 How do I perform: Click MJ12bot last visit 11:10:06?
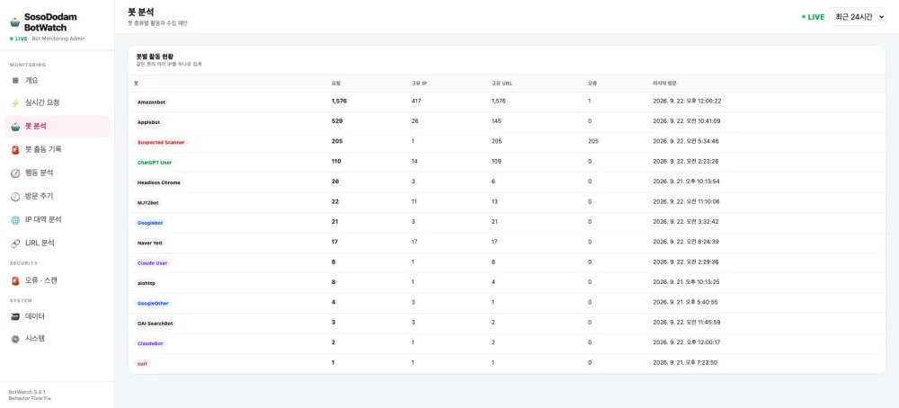click(x=686, y=201)
